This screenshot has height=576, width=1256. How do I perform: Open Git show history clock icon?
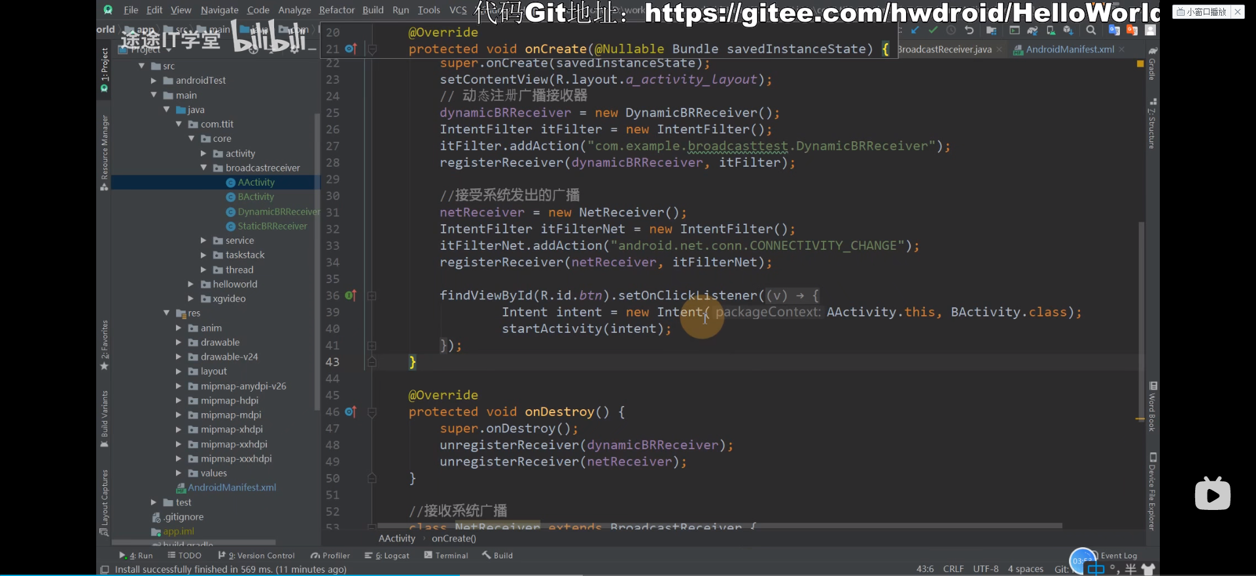pyautogui.click(x=951, y=30)
